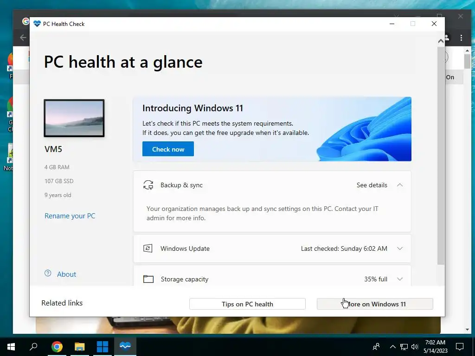475x356 pixels.
Task: Expand the Windows Update section
Action: tap(400, 248)
